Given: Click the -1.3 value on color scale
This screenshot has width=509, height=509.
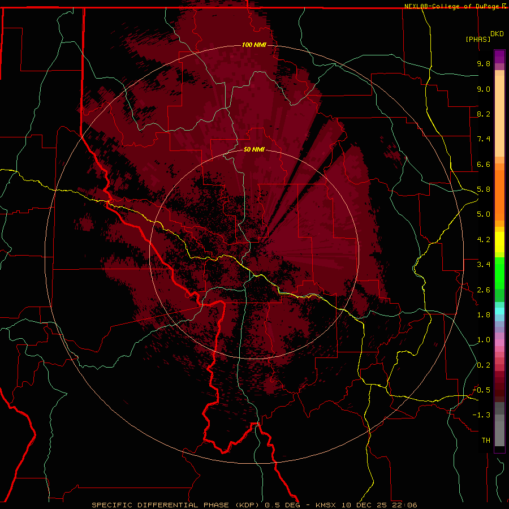Looking at the screenshot, I should click(481, 415).
